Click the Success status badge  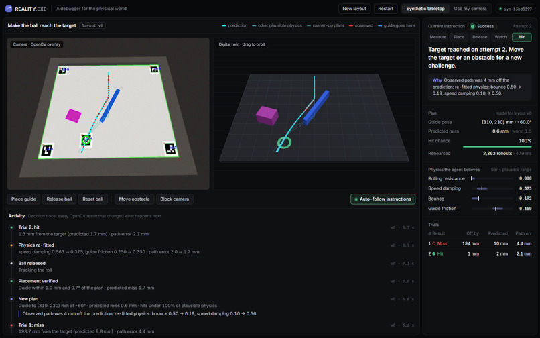[482, 26]
